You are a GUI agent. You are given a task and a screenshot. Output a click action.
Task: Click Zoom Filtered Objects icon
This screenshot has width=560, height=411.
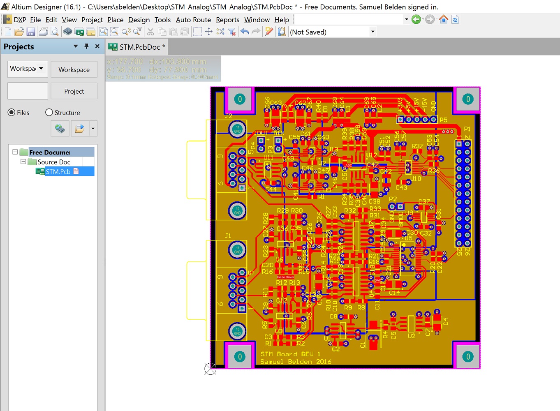[x=137, y=32]
